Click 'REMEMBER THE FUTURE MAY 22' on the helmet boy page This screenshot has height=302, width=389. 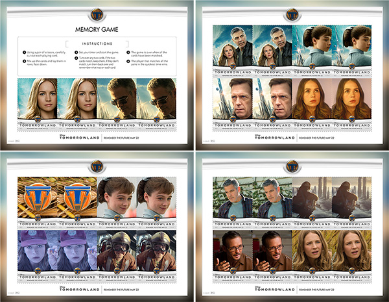pyautogui.click(x=121, y=290)
